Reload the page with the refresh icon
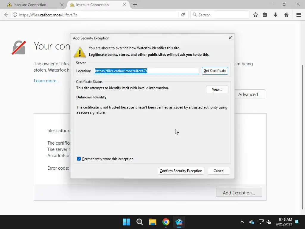 coord(183,15)
